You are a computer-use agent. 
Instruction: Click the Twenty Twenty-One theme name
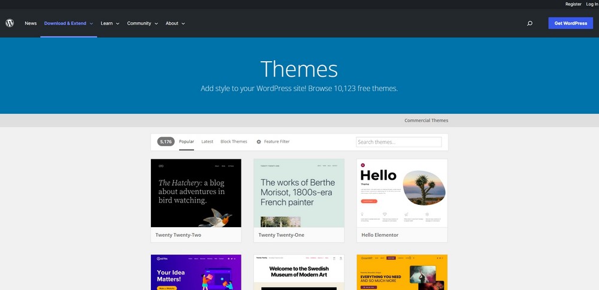[x=281, y=235]
